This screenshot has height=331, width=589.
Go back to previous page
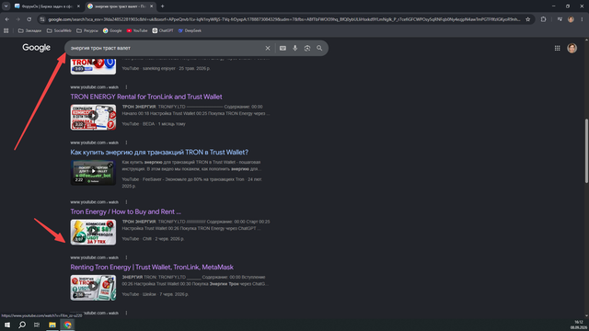tap(7, 19)
